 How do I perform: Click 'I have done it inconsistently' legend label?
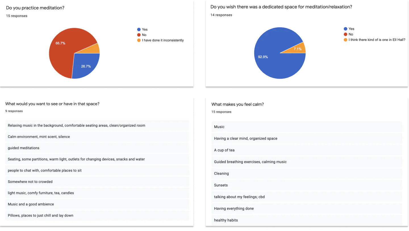tap(163, 40)
